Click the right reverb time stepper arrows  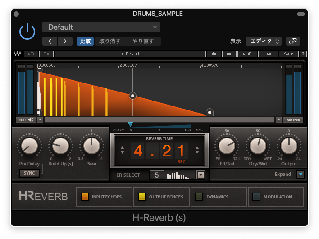[x=197, y=150]
